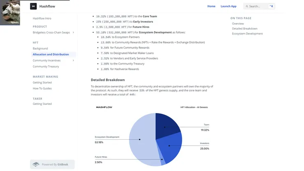Click the 25.00% Investors chart label

click(x=205, y=146)
